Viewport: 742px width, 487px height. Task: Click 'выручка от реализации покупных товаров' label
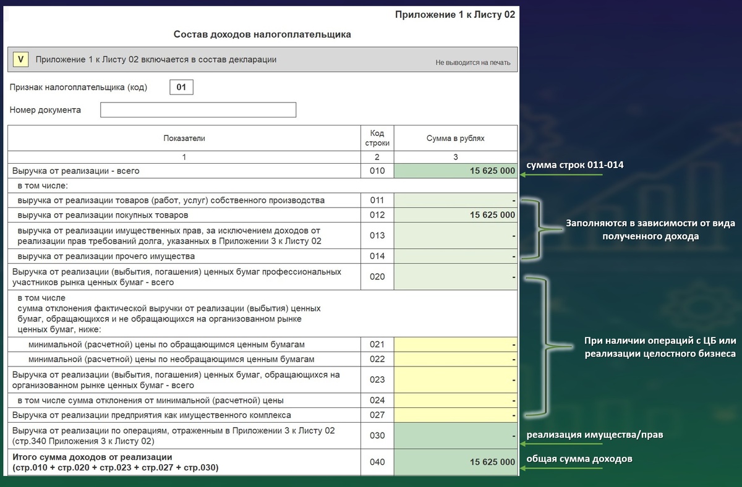coord(103,215)
